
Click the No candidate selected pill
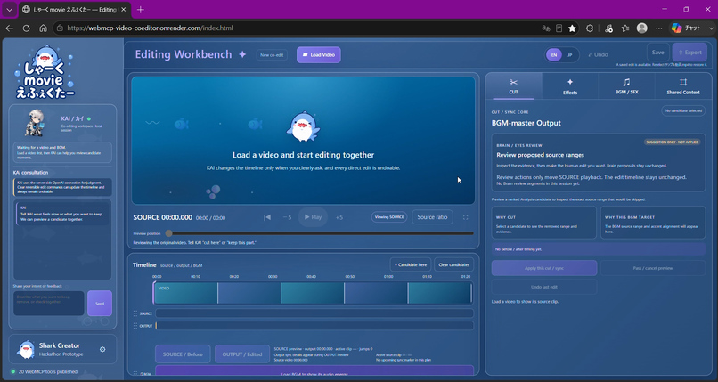pyautogui.click(x=683, y=110)
